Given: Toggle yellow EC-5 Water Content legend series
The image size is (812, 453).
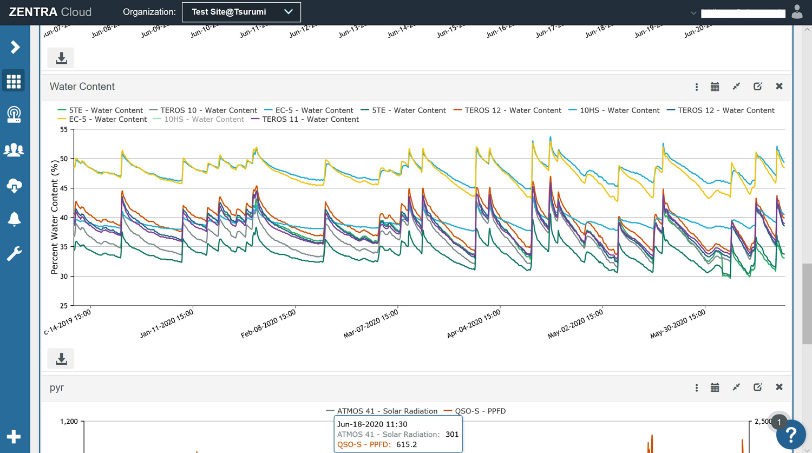Looking at the screenshot, I should click(x=102, y=120).
